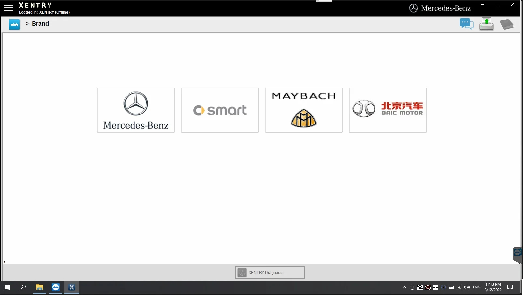Click the Brand breadcrumb label
The width and height of the screenshot is (523, 295).
[x=40, y=24]
